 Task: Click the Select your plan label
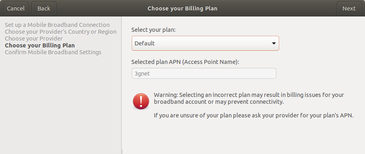(153, 30)
